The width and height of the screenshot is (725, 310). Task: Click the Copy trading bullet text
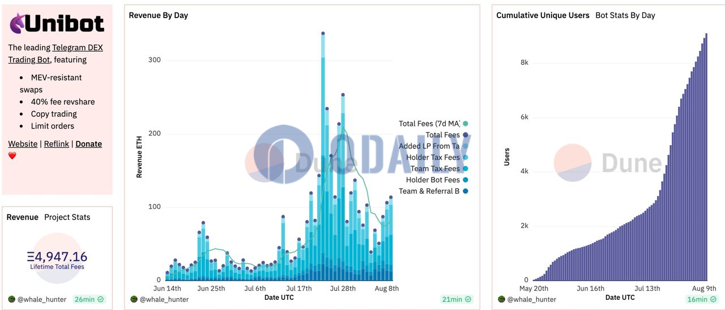(x=54, y=114)
